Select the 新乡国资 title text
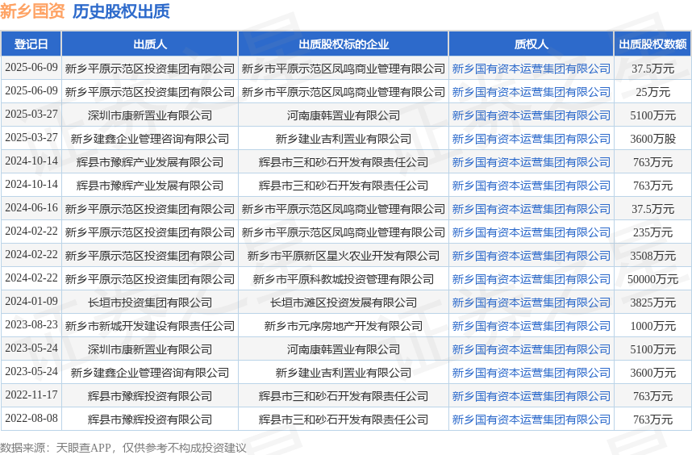This screenshot has width=692, height=455. [x=32, y=11]
